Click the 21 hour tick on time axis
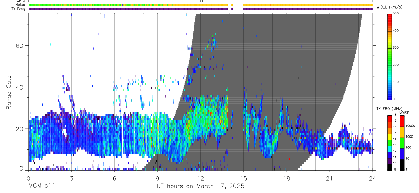Viewport: 419px width, 193px height. coord(330,178)
